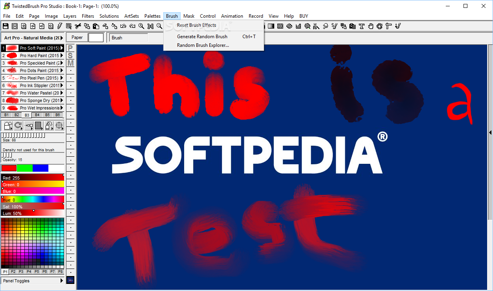Select the blue color swatch
The width and height of the screenshot is (493, 291).
[41, 168]
